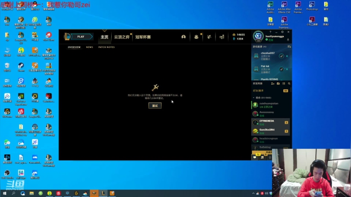This screenshot has width=351, height=197.
Task: Click the friends list search icon
Action: tap(289, 83)
